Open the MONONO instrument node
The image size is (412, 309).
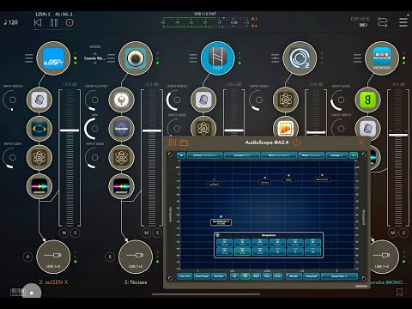tap(382, 58)
